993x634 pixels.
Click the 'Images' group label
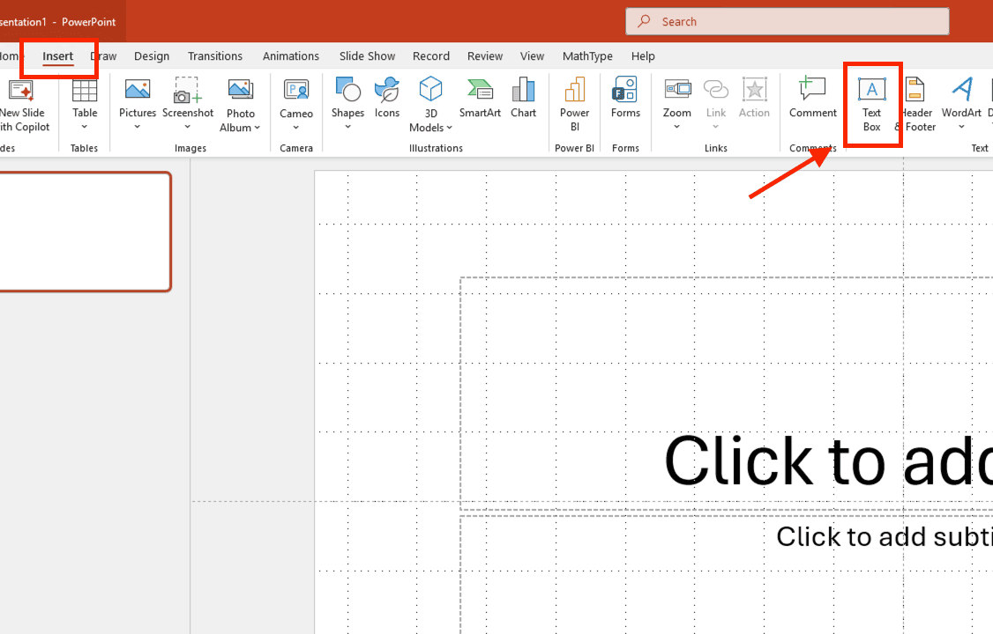tap(190, 148)
